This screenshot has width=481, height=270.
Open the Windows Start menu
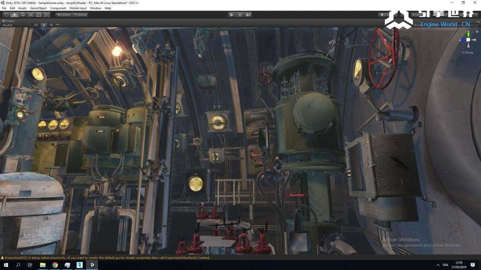(6, 265)
